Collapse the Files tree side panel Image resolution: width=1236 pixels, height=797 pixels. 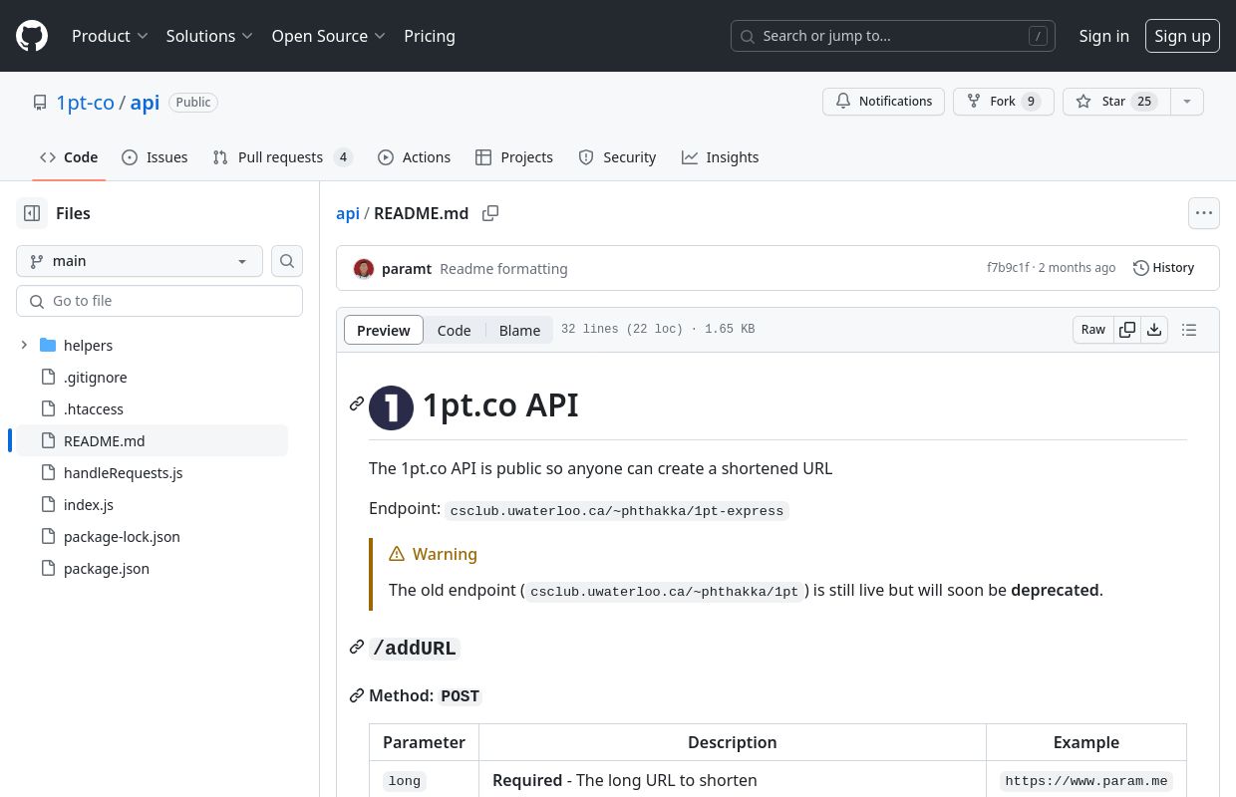click(32, 213)
